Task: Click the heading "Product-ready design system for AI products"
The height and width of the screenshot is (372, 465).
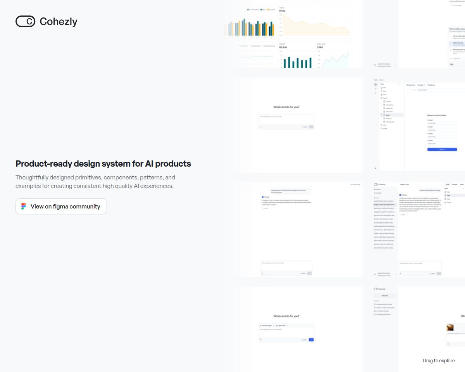Action: [103, 164]
